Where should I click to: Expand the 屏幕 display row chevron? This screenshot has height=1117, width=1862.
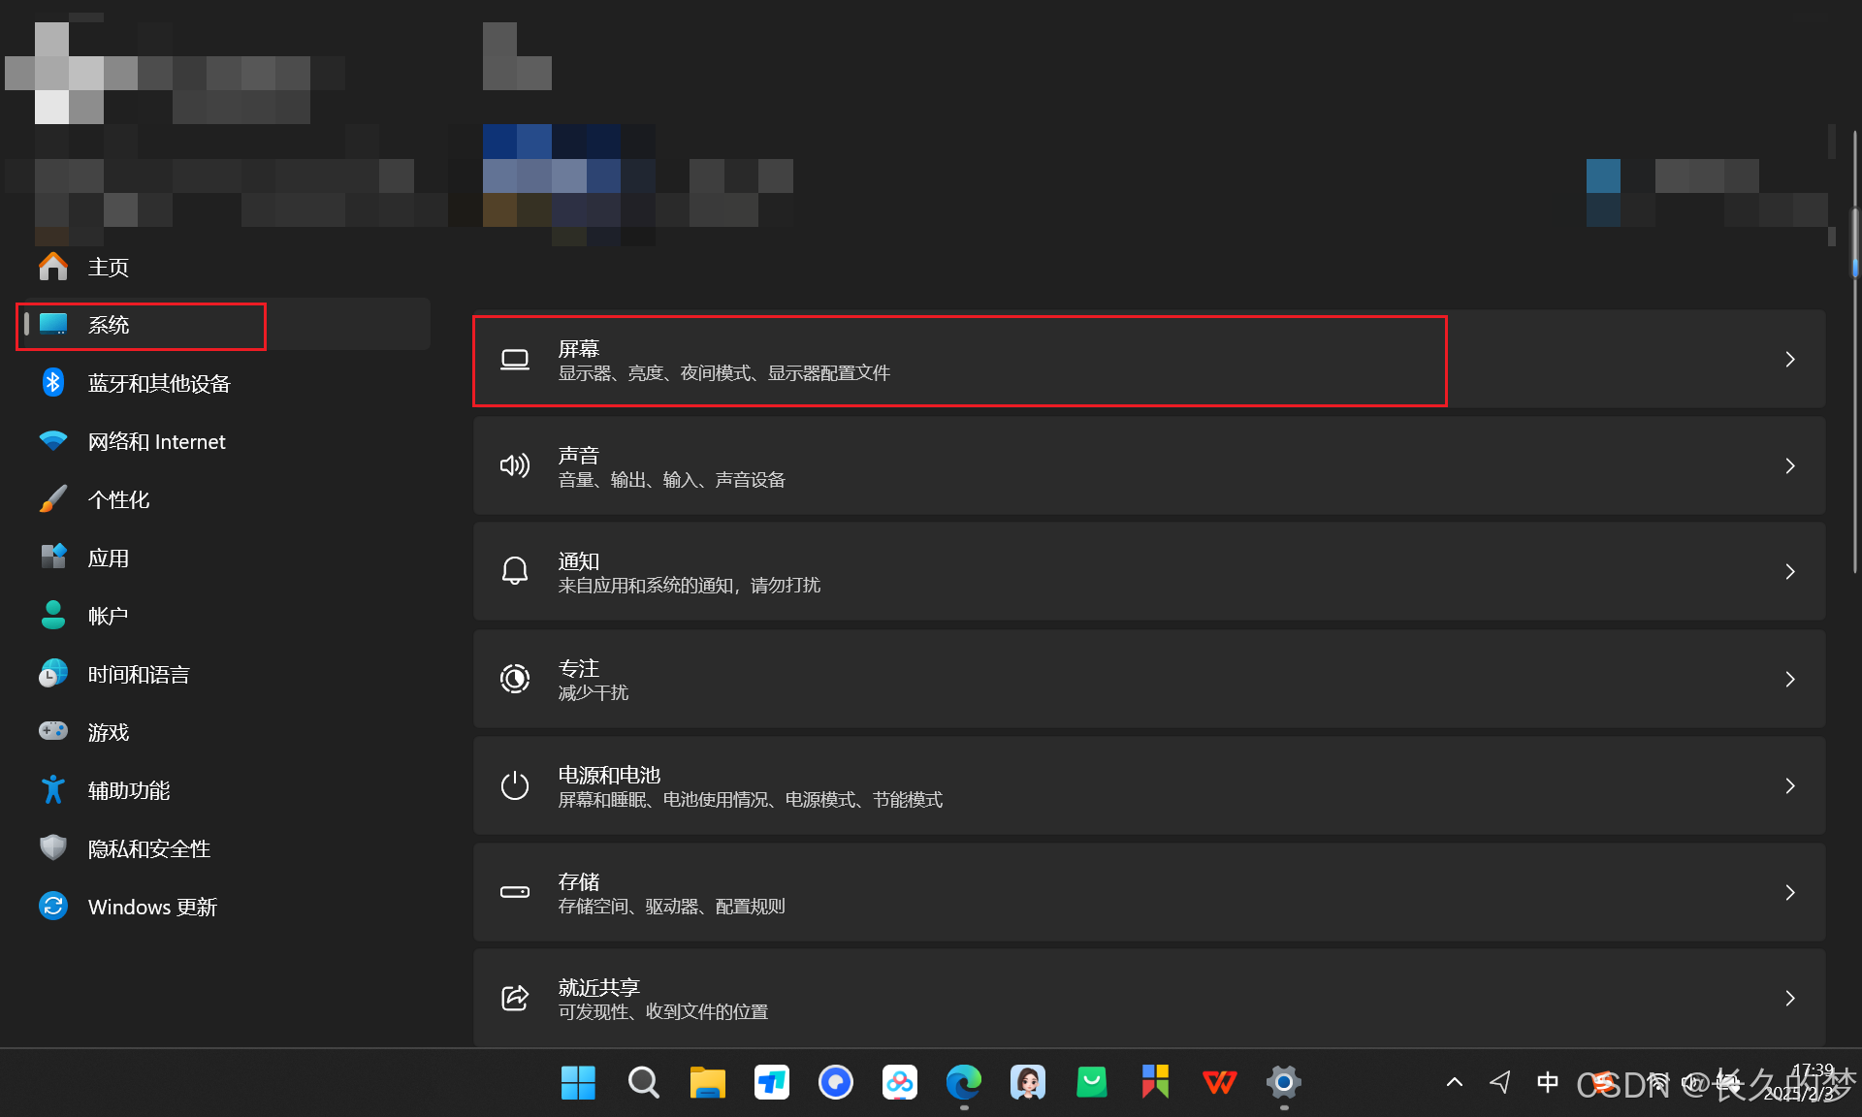(1790, 360)
